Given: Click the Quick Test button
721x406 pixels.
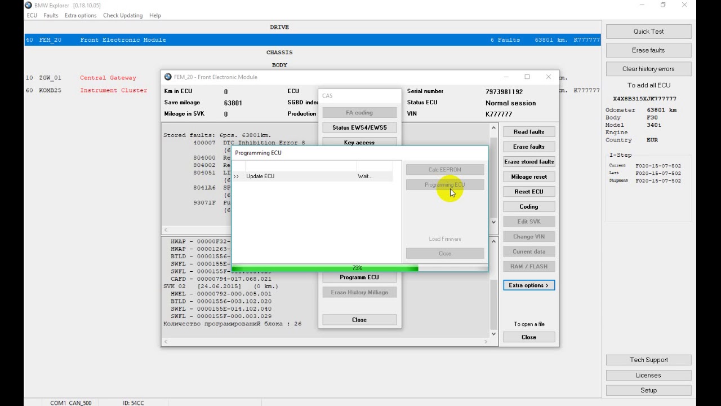Looking at the screenshot, I should tap(648, 32).
